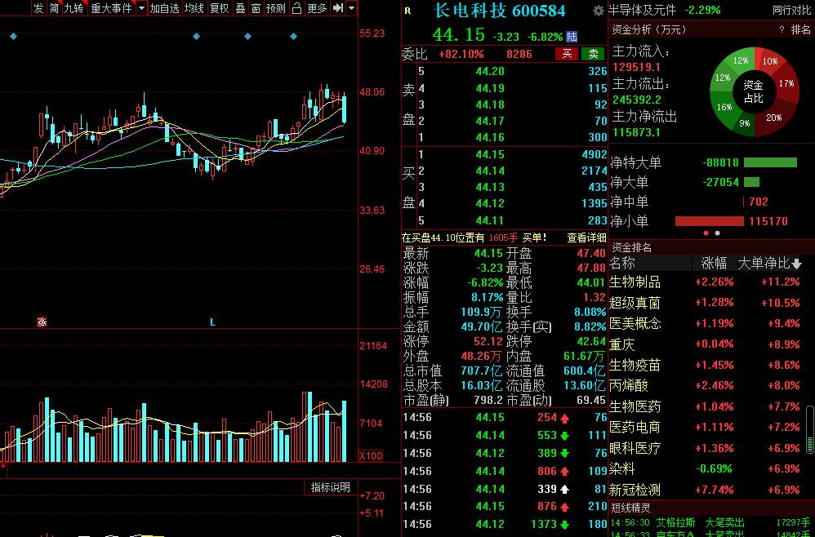
Task: Click the 17% red donut segment
Action: pyautogui.click(x=786, y=83)
